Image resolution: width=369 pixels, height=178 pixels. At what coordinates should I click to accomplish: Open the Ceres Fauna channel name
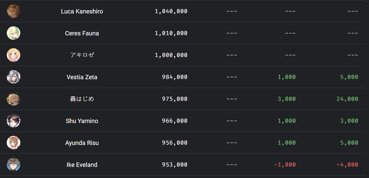pos(82,33)
